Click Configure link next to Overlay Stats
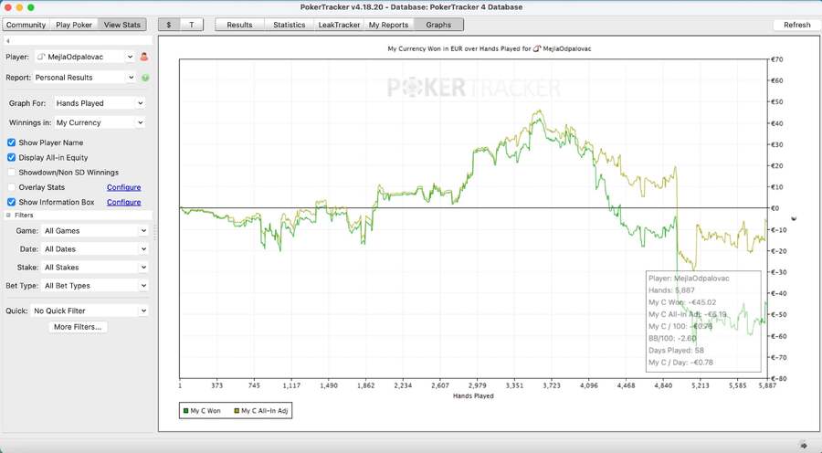Screen dimensions: 822x453 (123, 187)
